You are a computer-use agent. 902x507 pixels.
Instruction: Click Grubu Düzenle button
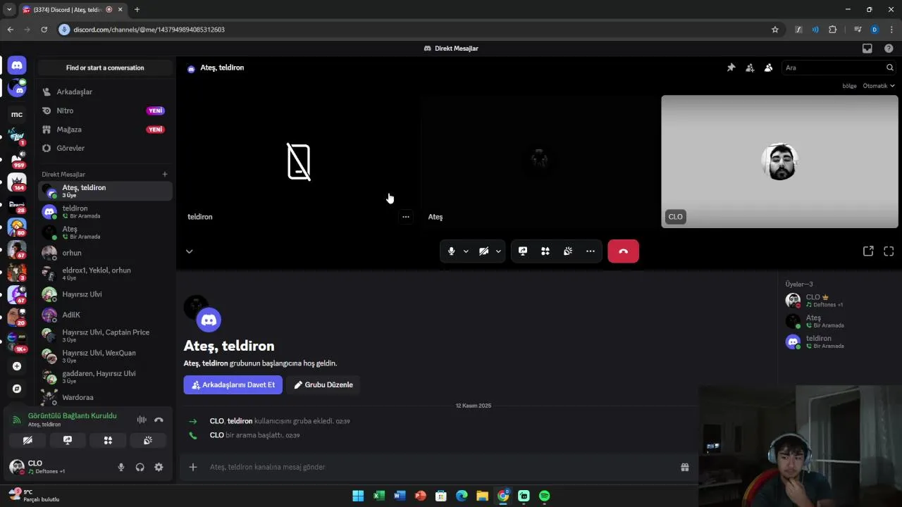tap(323, 385)
